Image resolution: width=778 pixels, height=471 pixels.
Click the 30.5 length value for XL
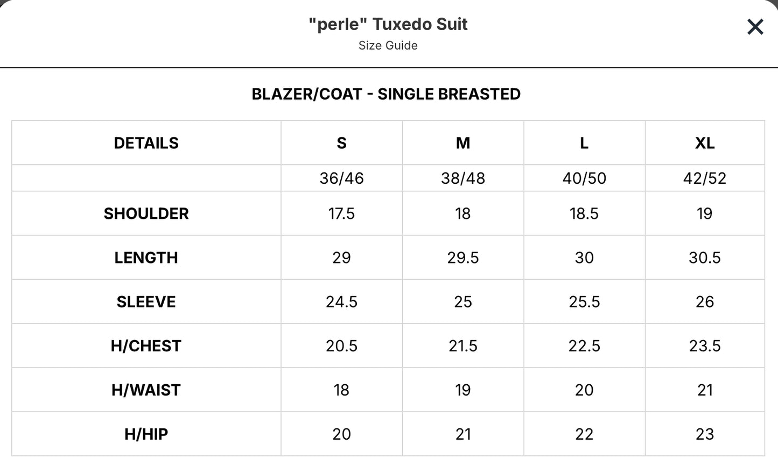pyautogui.click(x=705, y=258)
